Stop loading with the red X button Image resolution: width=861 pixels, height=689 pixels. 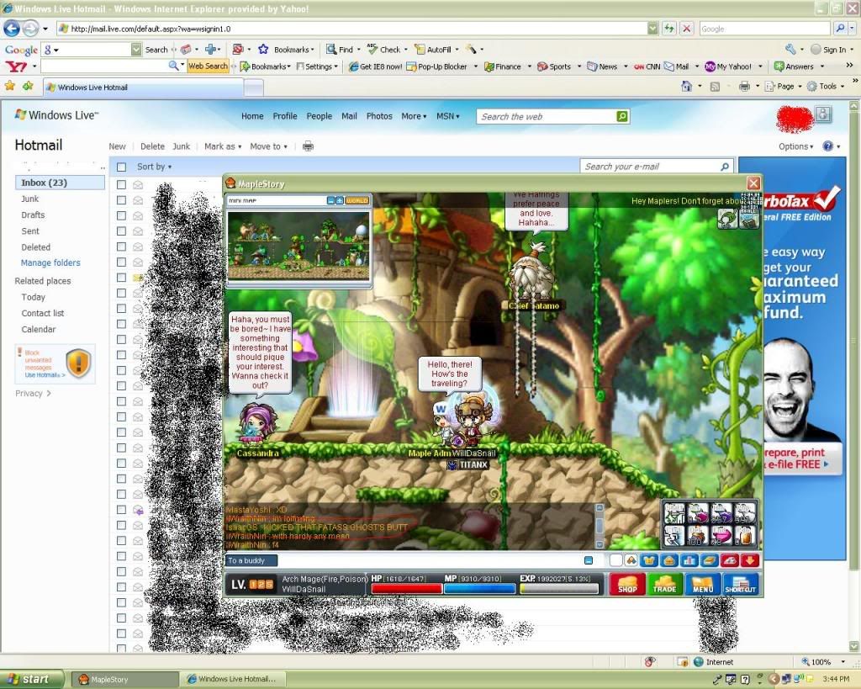[x=686, y=29]
